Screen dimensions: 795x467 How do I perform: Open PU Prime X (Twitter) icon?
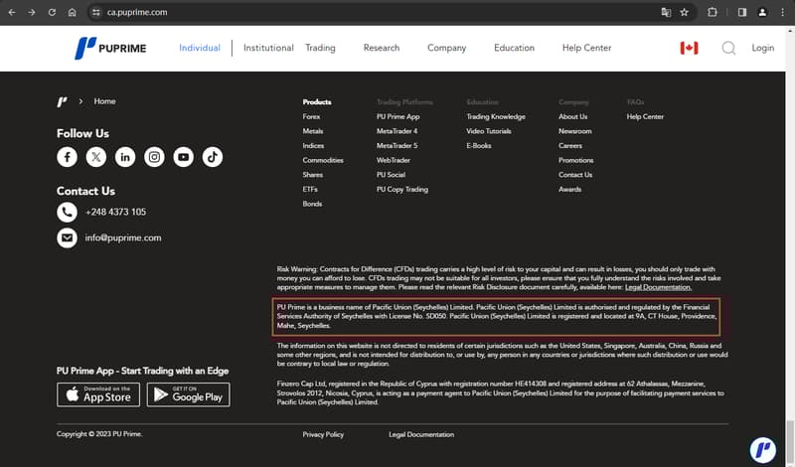point(95,157)
